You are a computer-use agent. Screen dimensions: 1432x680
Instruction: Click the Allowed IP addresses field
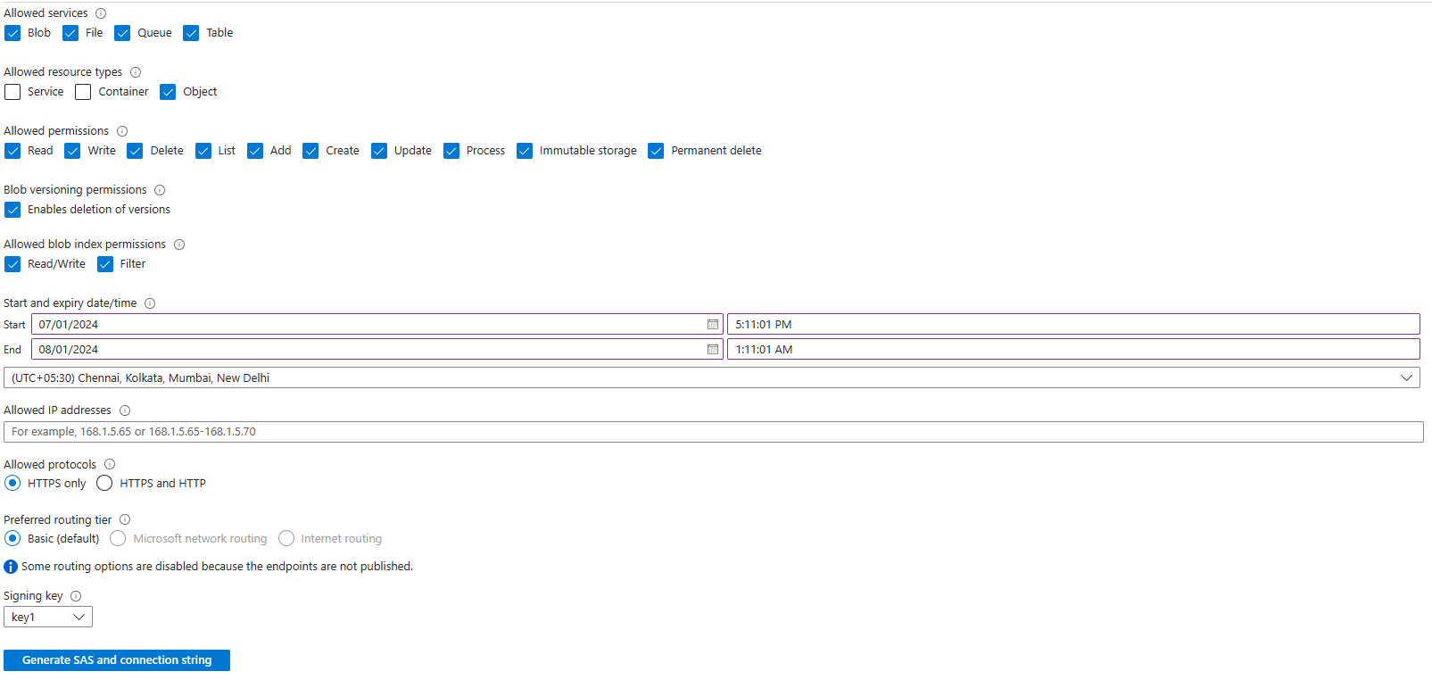(x=713, y=432)
